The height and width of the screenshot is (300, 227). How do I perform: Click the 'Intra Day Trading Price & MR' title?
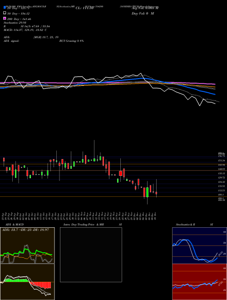coord(84,225)
